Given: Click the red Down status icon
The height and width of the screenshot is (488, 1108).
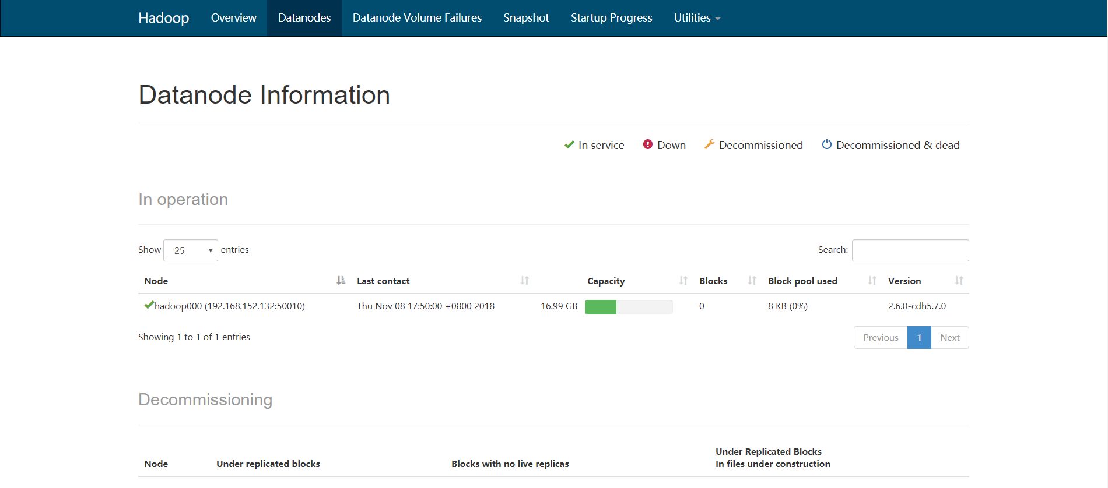Looking at the screenshot, I should point(648,144).
